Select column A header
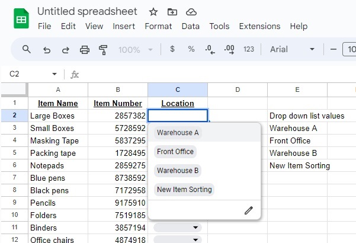Image resolution: width=356 pixels, height=243 pixels. (58, 89)
